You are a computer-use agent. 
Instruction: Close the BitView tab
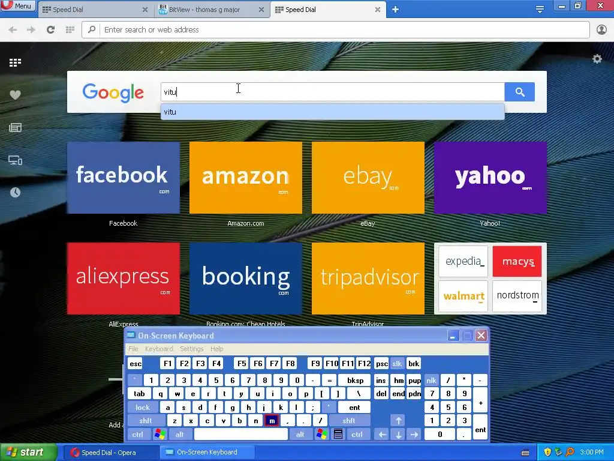click(x=261, y=10)
